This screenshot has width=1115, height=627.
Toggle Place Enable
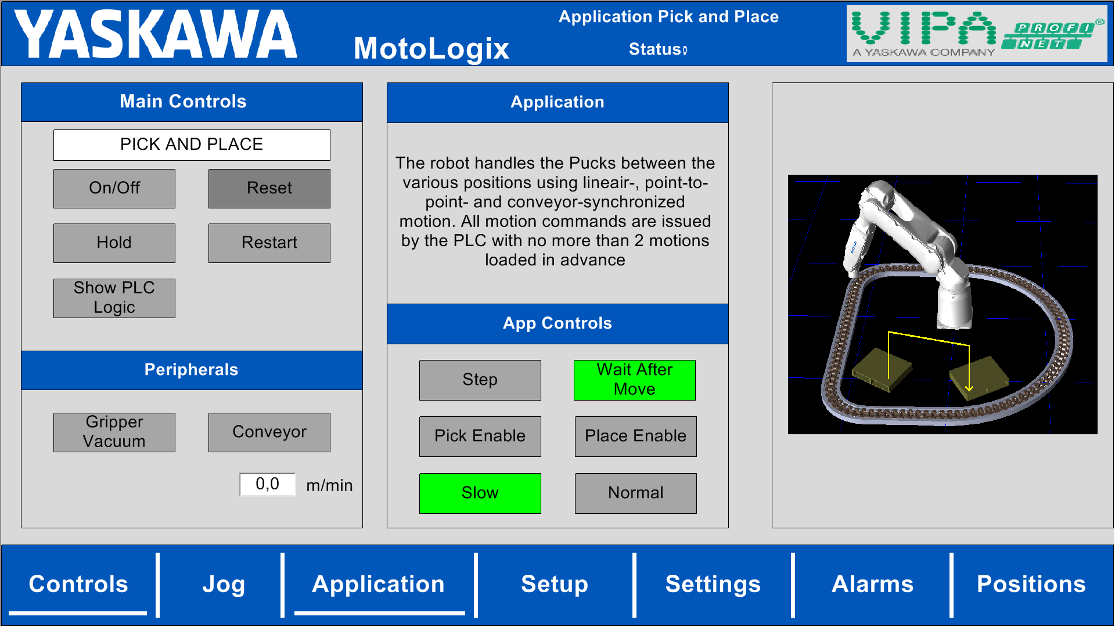636,437
